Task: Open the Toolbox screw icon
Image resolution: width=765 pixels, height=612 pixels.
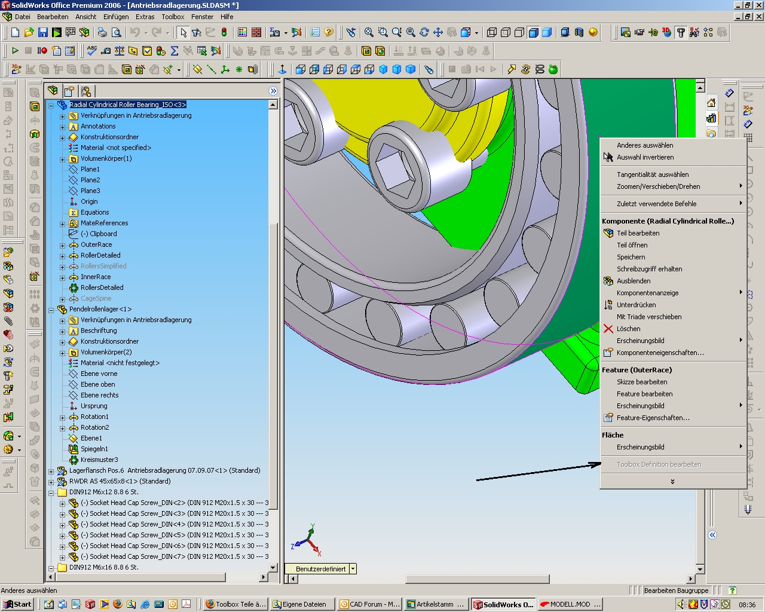Action: point(681,32)
